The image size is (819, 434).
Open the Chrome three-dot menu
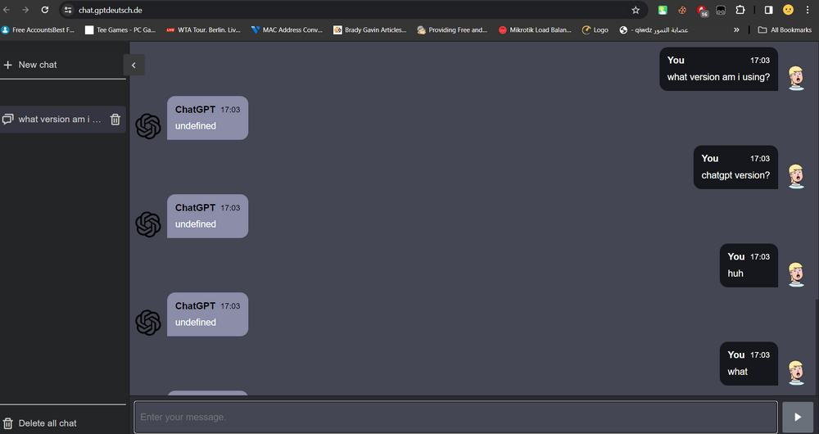808,10
